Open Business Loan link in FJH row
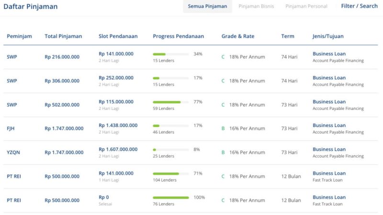 329,125
